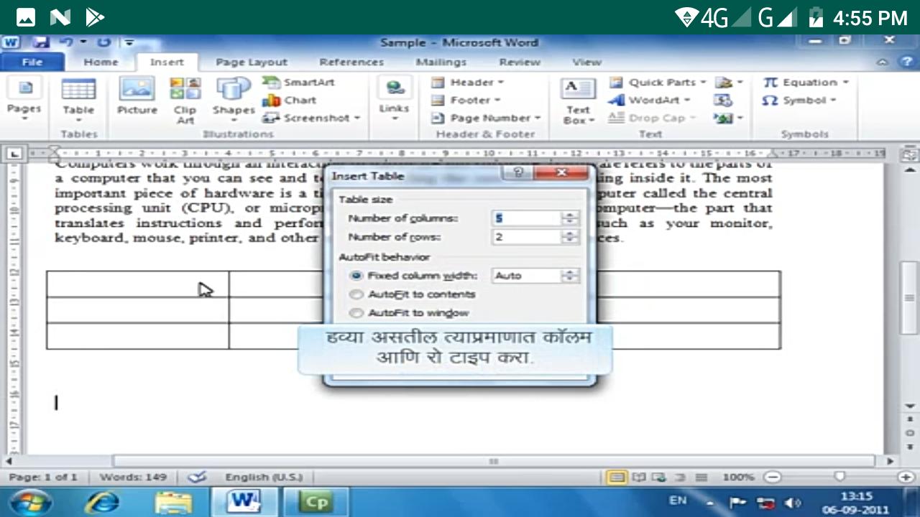Open the Clip Art pane
This screenshot has height=517, width=920.
tap(185, 100)
